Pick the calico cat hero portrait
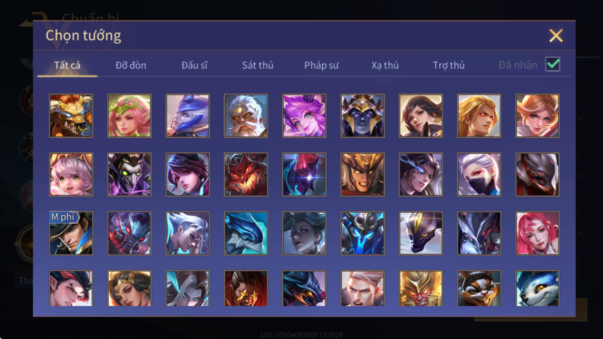603x339 pixels. [479, 288]
